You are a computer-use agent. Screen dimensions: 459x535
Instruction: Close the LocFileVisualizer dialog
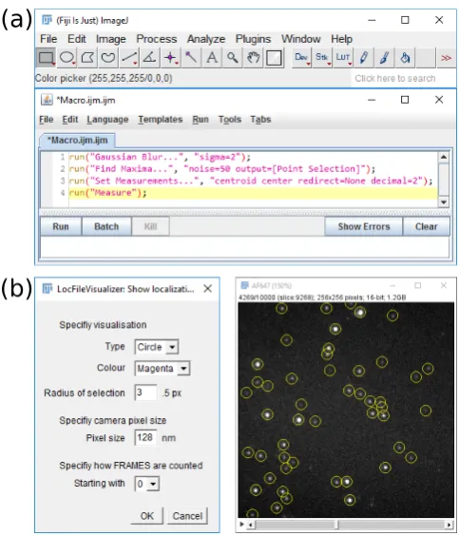click(207, 289)
